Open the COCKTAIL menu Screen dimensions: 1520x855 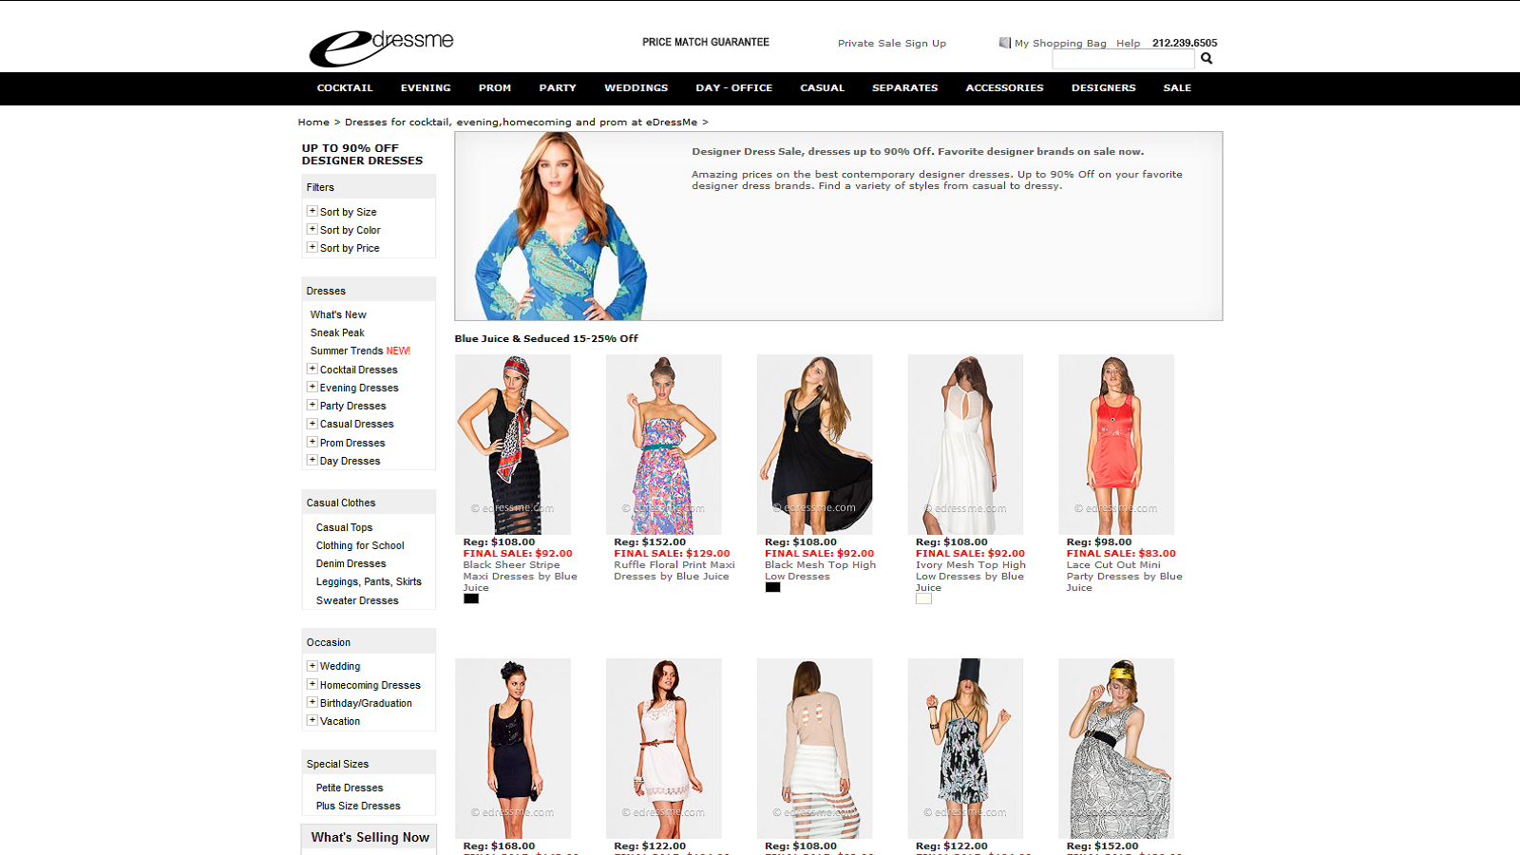click(x=345, y=88)
